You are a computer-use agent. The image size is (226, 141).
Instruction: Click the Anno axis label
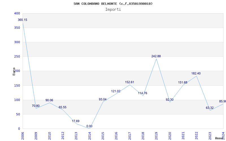219,138
